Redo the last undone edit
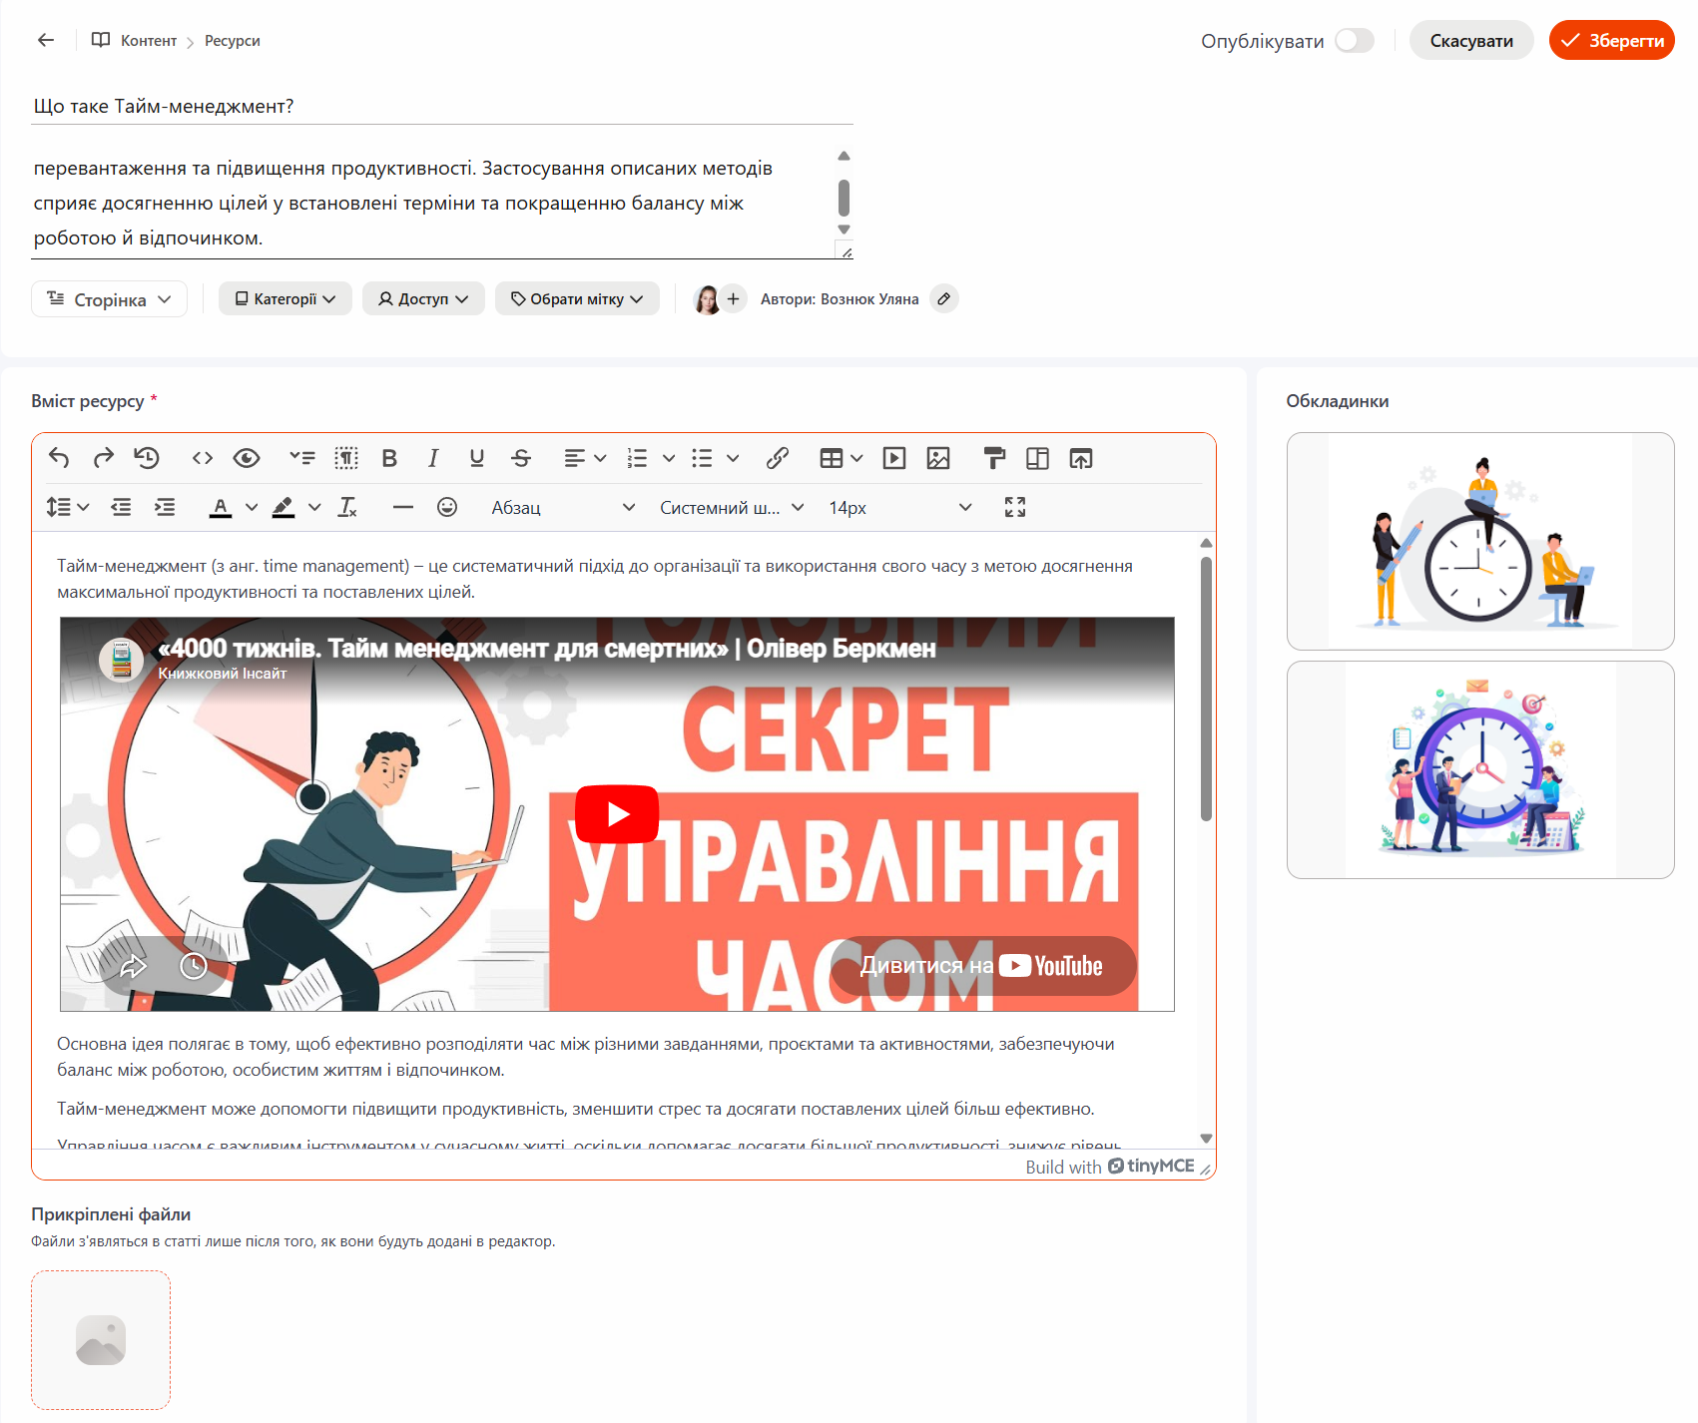Screen dimensions: 1698x1423 pos(103,458)
